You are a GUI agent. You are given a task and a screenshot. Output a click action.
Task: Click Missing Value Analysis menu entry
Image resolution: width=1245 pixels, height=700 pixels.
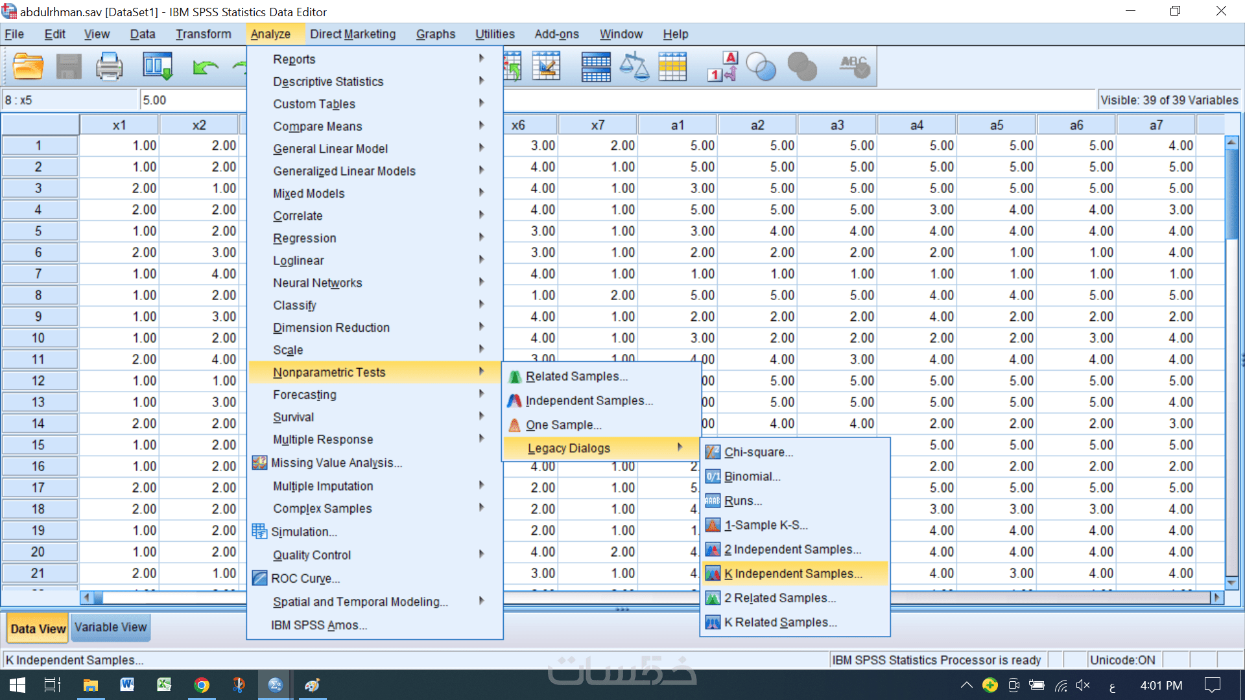(336, 463)
